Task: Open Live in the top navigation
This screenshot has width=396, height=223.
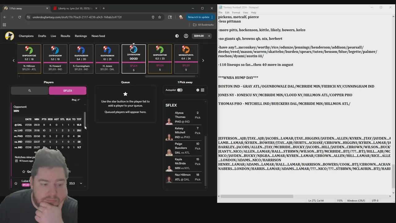Action: point(53,36)
